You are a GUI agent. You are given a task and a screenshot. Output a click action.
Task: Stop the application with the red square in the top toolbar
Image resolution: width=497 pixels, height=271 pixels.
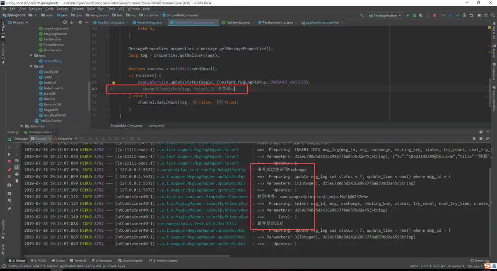click(x=434, y=15)
